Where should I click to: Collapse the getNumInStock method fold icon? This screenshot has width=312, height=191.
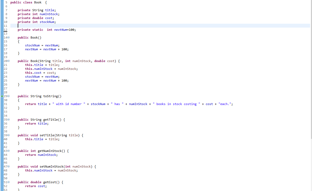(x=8, y=151)
